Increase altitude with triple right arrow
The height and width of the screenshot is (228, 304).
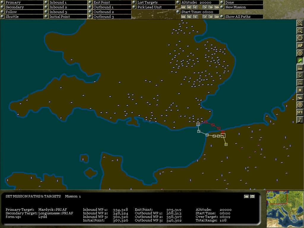(x=217, y=7)
